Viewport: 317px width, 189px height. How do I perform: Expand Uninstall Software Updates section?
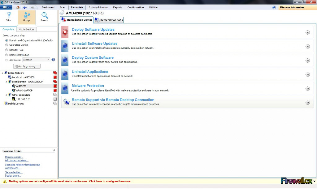tap(308, 47)
